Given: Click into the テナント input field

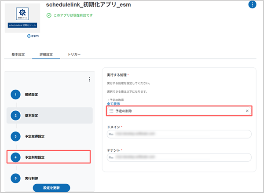Looking at the screenshot, I should [179, 157].
